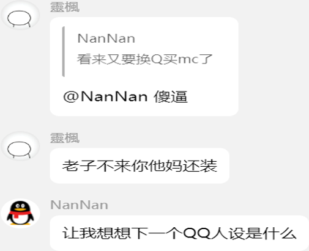This screenshot has width=309, height=251.
Task: Select the "让我想想下一个QQ人设是什么" message bubble
Action: [x=179, y=233]
